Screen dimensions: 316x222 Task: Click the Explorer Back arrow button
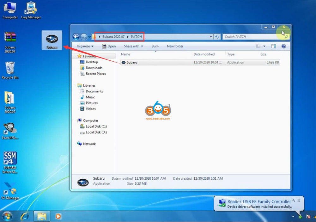(76, 37)
